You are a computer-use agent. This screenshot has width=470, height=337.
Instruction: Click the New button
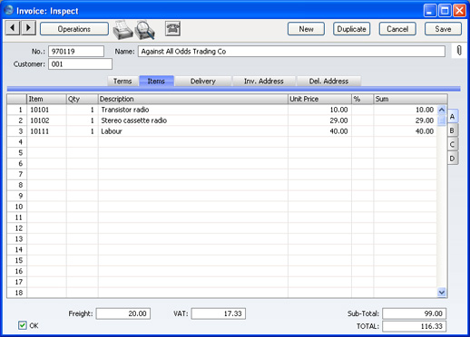click(x=306, y=29)
